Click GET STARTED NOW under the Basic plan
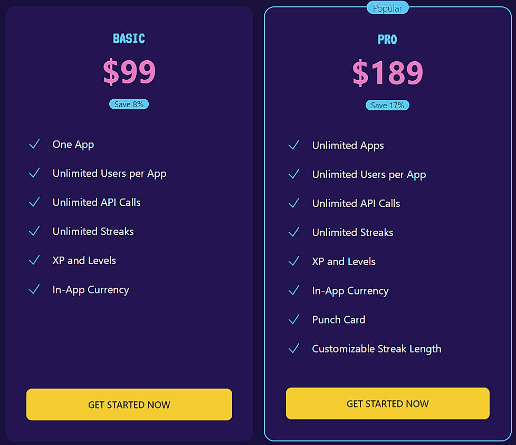The height and width of the screenshot is (445, 516). pos(129,404)
